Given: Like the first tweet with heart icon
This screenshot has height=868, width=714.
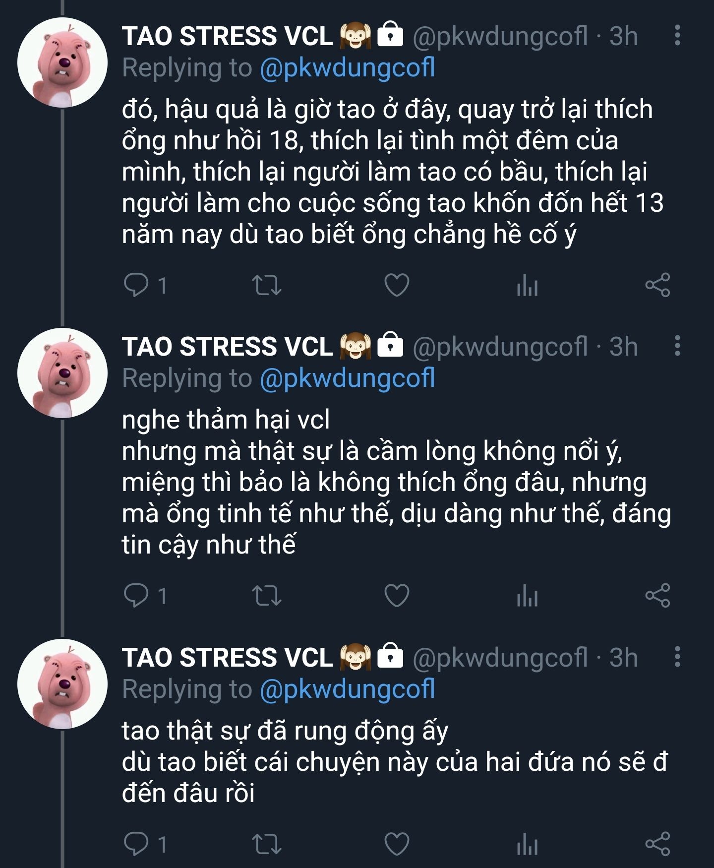Looking at the screenshot, I should (397, 285).
